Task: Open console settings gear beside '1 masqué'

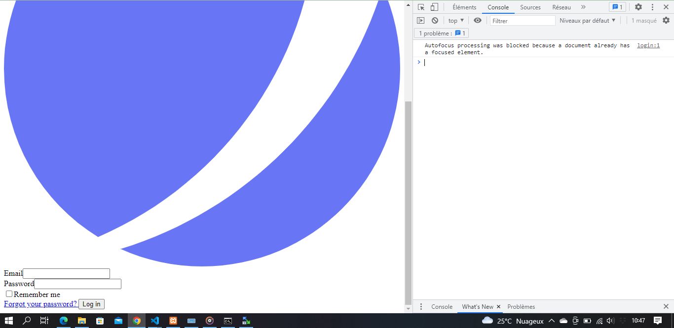Action: coord(666,21)
